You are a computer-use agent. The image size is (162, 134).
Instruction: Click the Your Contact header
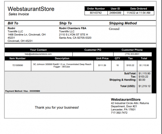coord(38,50)
